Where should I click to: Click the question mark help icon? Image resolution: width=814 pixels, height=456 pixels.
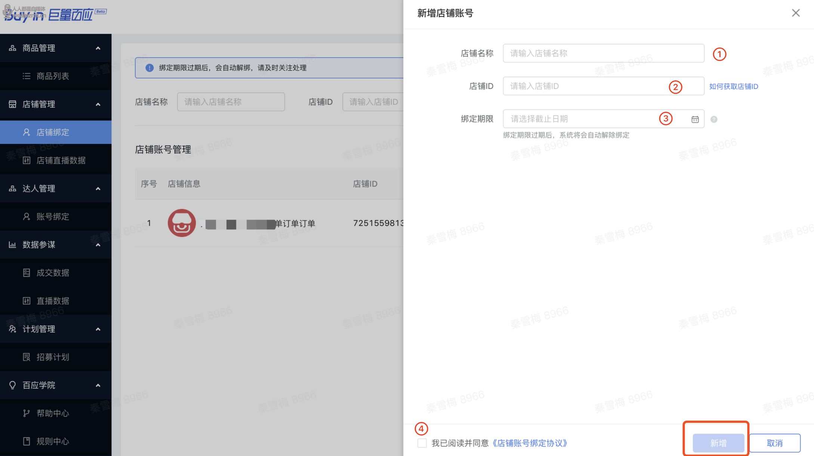click(x=713, y=119)
